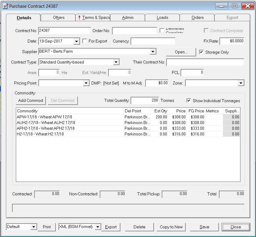Click the Est Qty column header
The width and height of the screenshot is (256, 237).
point(159,111)
